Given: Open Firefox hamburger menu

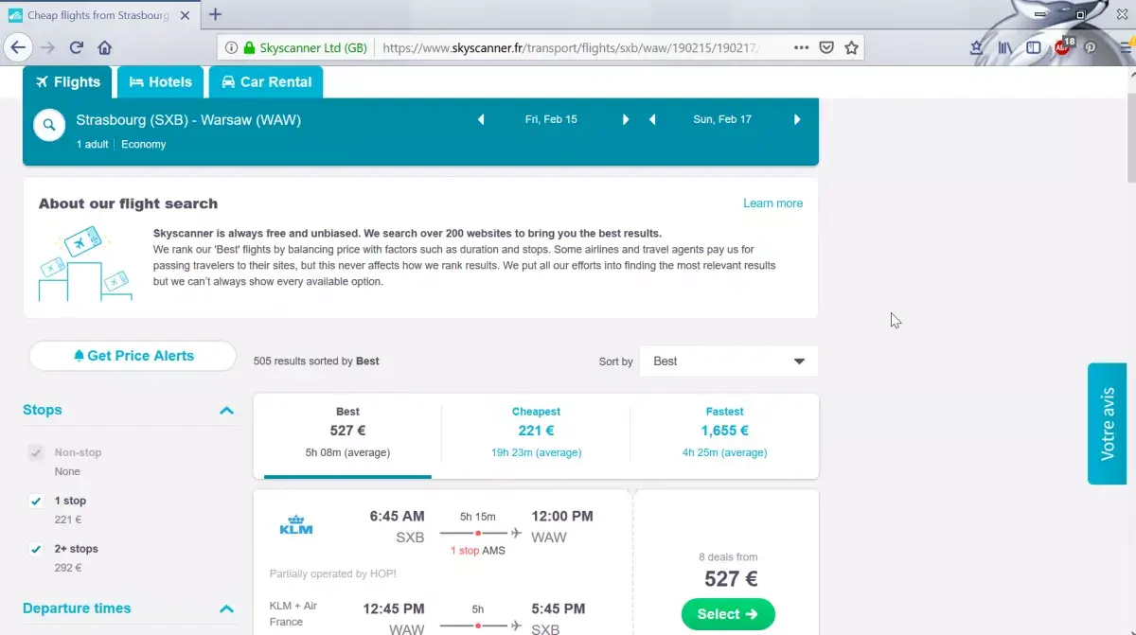Looking at the screenshot, I should (x=1126, y=47).
